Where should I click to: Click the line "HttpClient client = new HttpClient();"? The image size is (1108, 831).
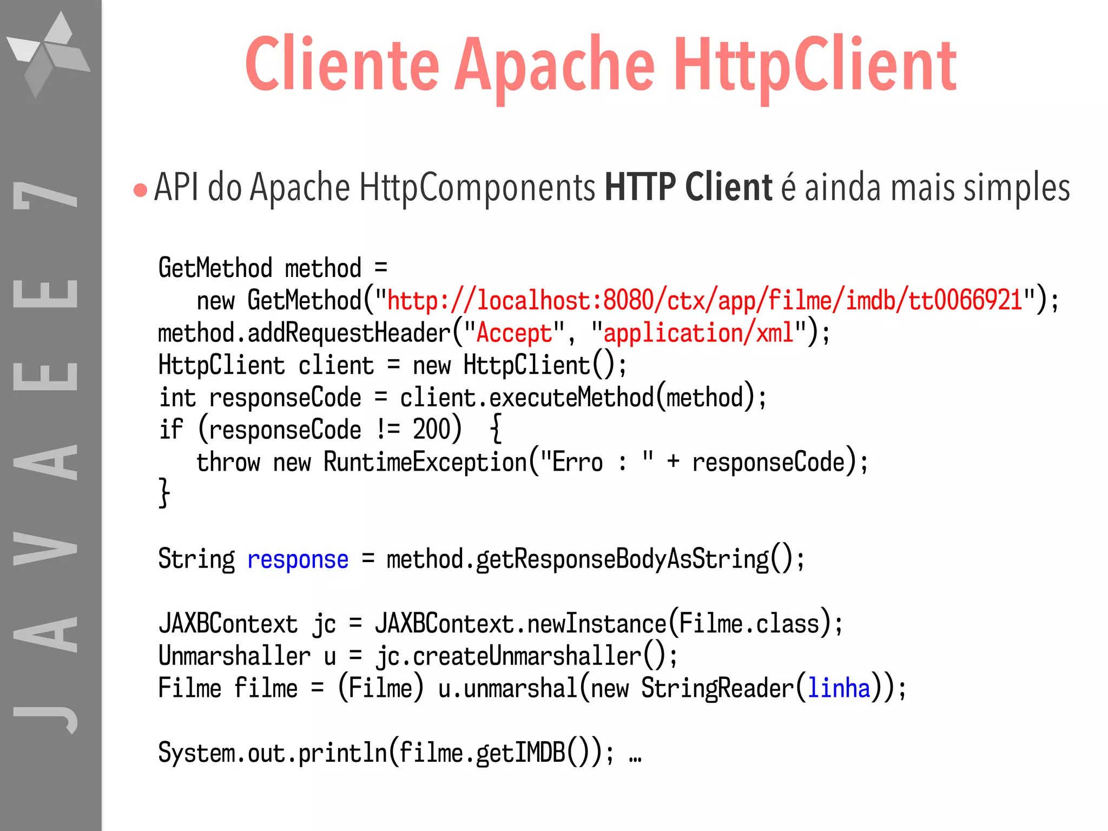[393, 365]
